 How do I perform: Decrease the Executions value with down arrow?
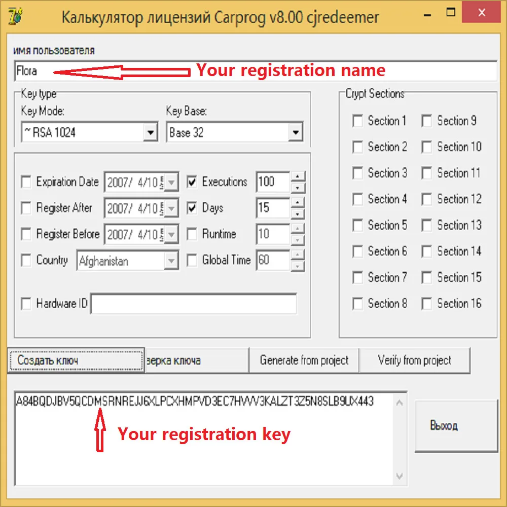[x=298, y=188]
